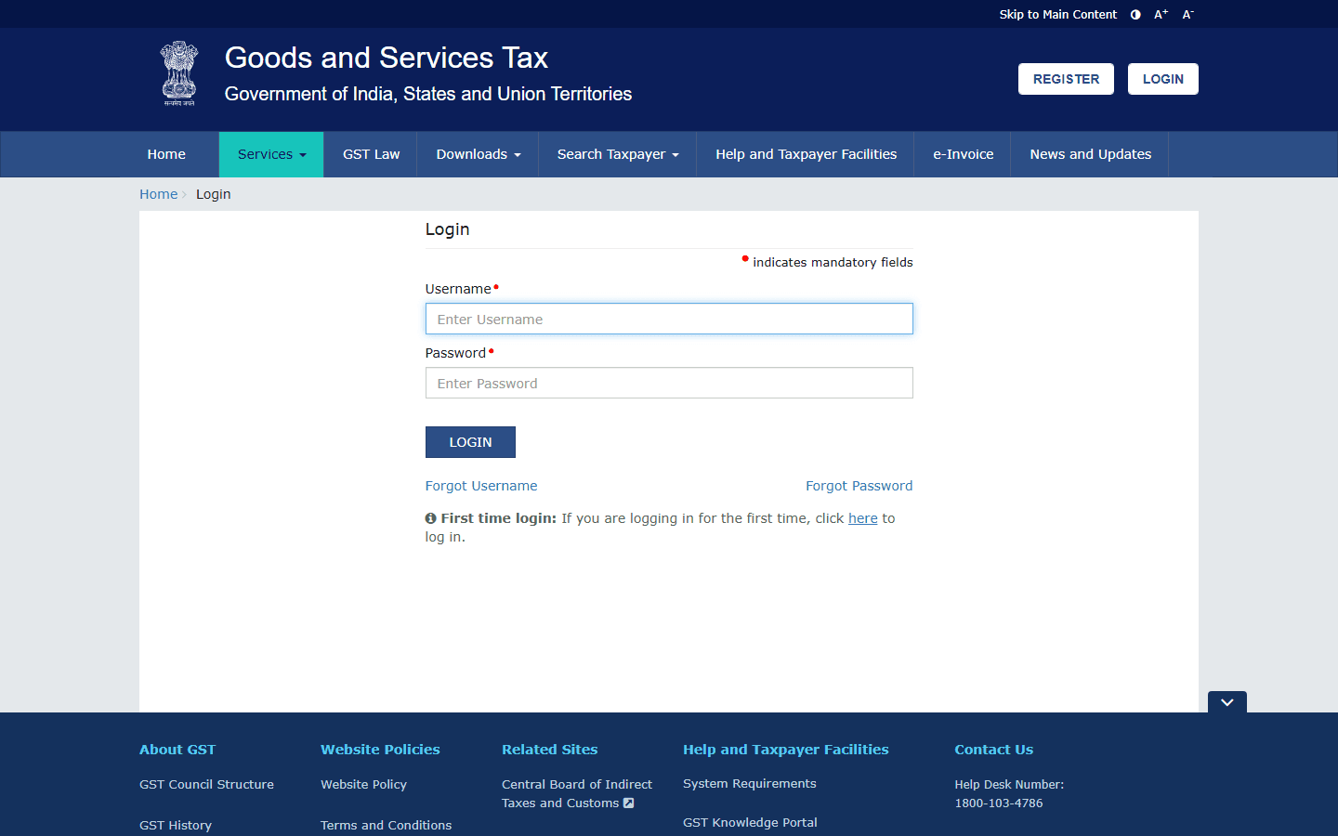Click the Goods and Services Tax title
This screenshot has width=1338, height=836.
(387, 58)
